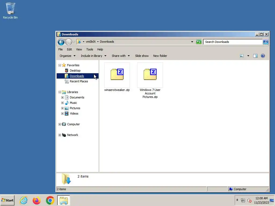Collapse the Libraries tree group
The width and height of the screenshot is (275, 206).
pos(60,92)
